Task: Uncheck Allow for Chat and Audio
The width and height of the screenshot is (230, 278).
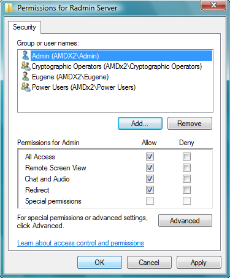Action: click(x=150, y=179)
